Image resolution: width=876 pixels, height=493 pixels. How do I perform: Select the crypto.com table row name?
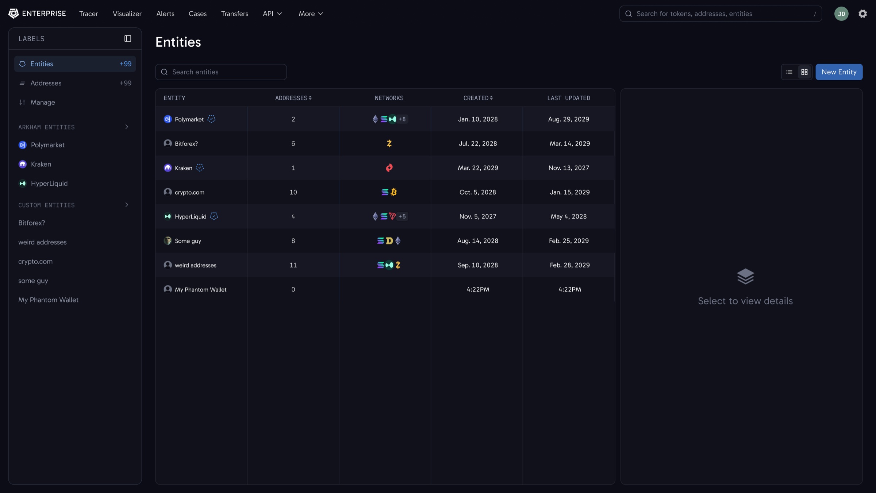pos(189,192)
